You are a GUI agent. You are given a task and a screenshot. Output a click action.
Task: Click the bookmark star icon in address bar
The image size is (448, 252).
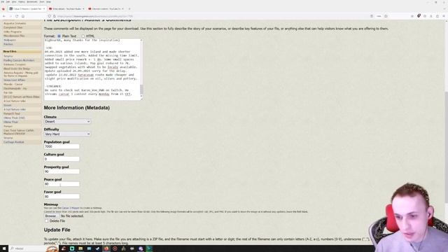tap(386, 16)
